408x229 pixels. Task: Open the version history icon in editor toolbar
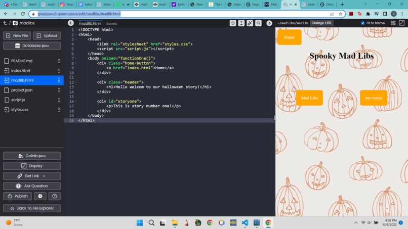click(233, 23)
